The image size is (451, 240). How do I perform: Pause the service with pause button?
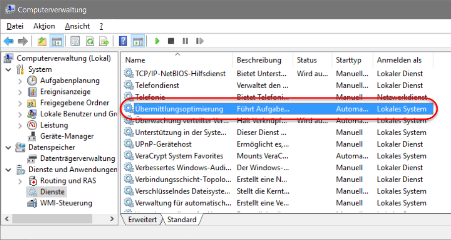click(x=185, y=41)
